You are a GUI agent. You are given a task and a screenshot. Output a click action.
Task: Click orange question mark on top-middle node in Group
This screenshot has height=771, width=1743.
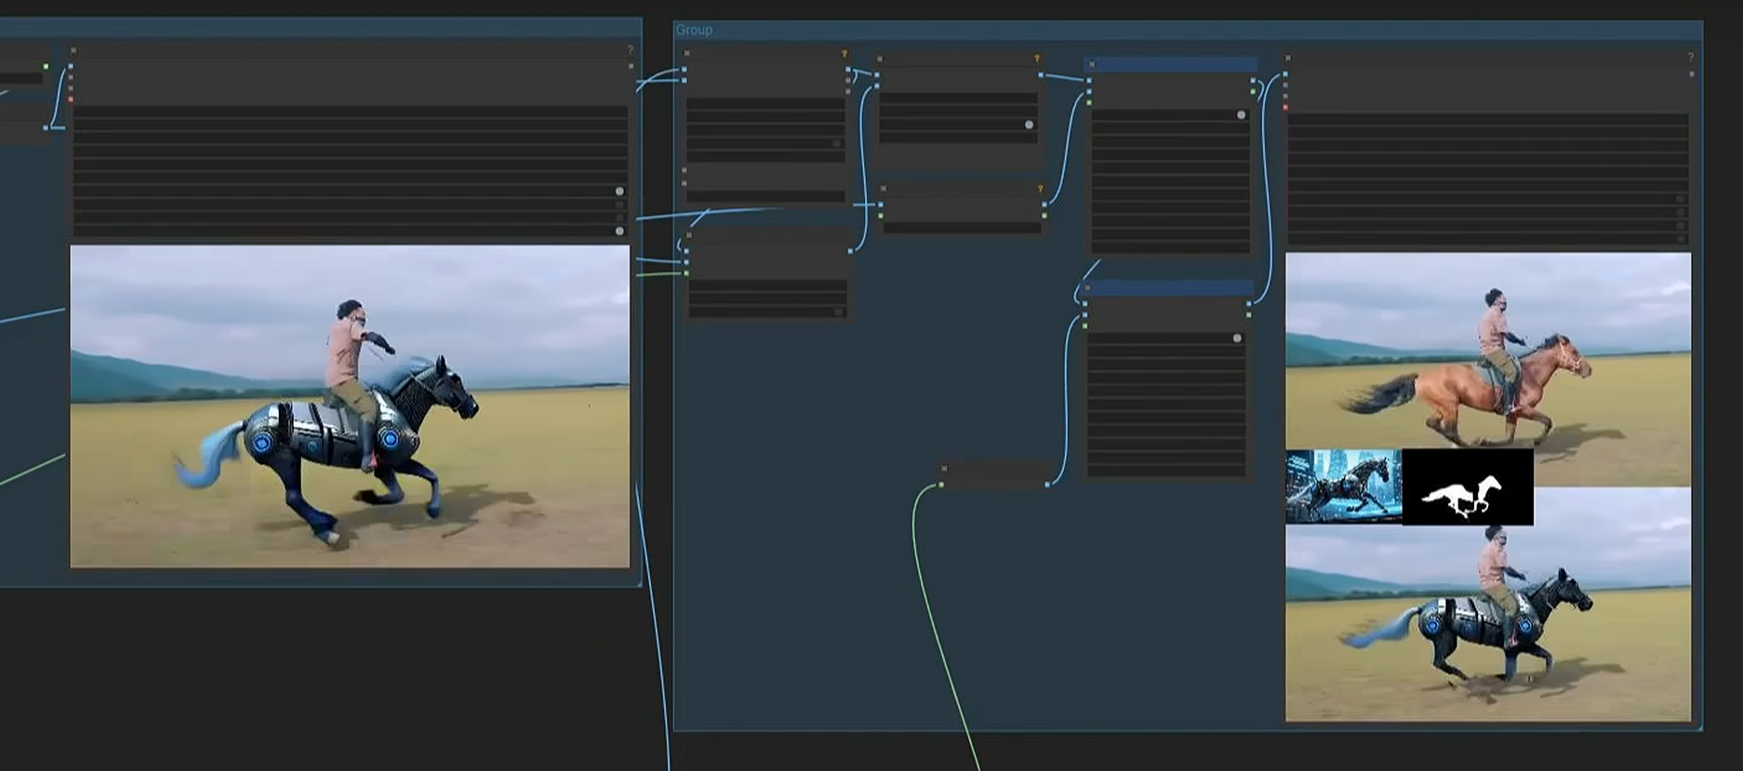(x=1037, y=59)
